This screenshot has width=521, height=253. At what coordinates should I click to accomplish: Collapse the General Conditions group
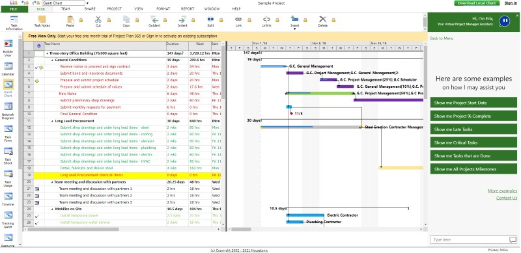(x=52, y=60)
